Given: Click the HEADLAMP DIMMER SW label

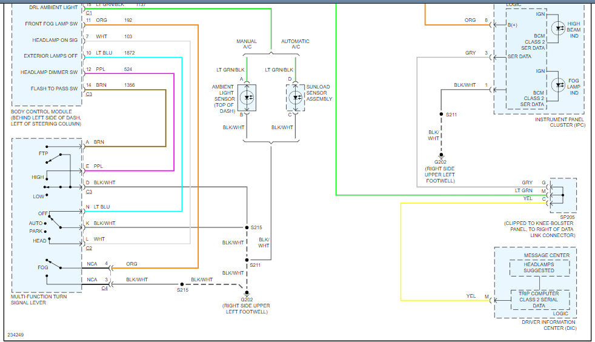Looking at the screenshot, I should point(49,72).
